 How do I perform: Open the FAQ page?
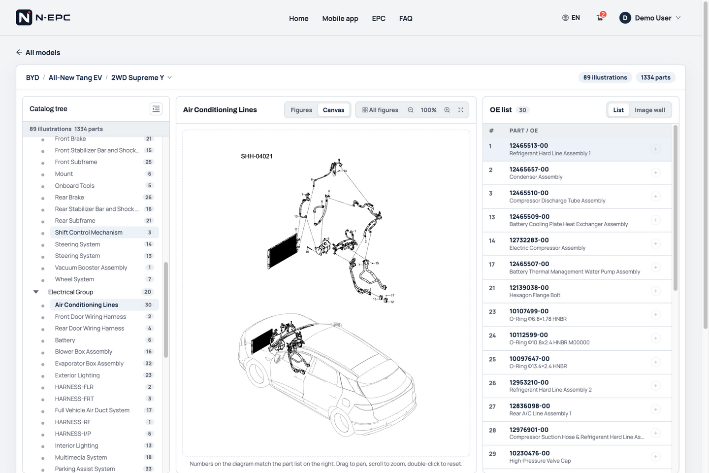pyautogui.click(x=406, y=18)
